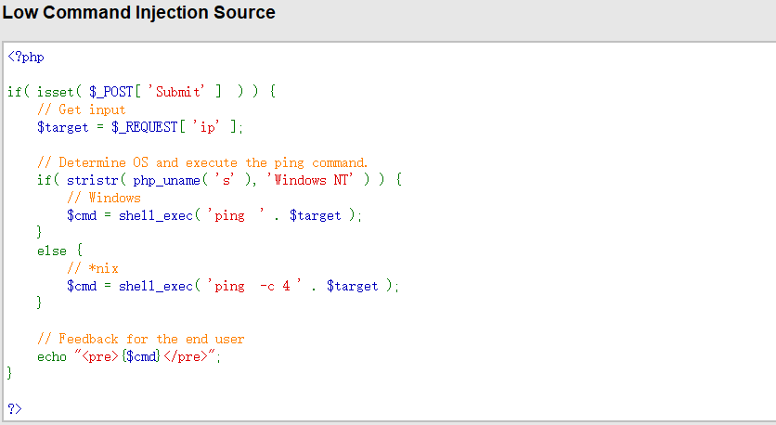Click the 'Determine OS and execute' comment
This screenshot has width=776, height=425.
click(x=202, y=162)
